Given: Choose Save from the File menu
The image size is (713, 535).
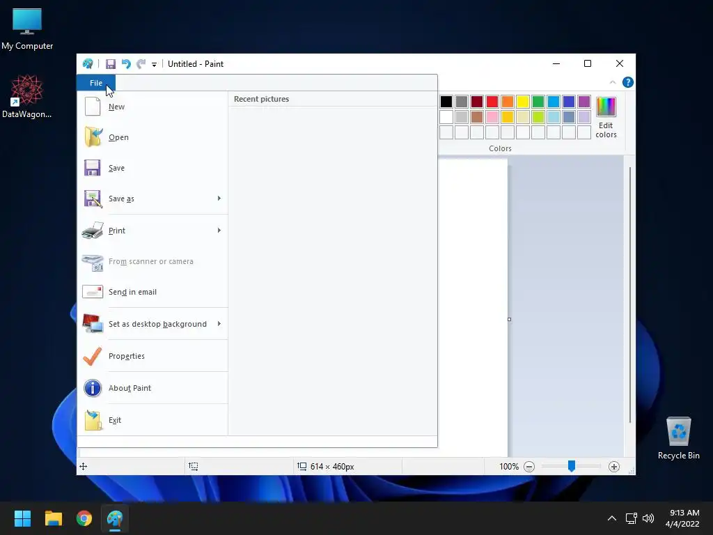Looking at the screenshot, I should [x=152, y=168].
